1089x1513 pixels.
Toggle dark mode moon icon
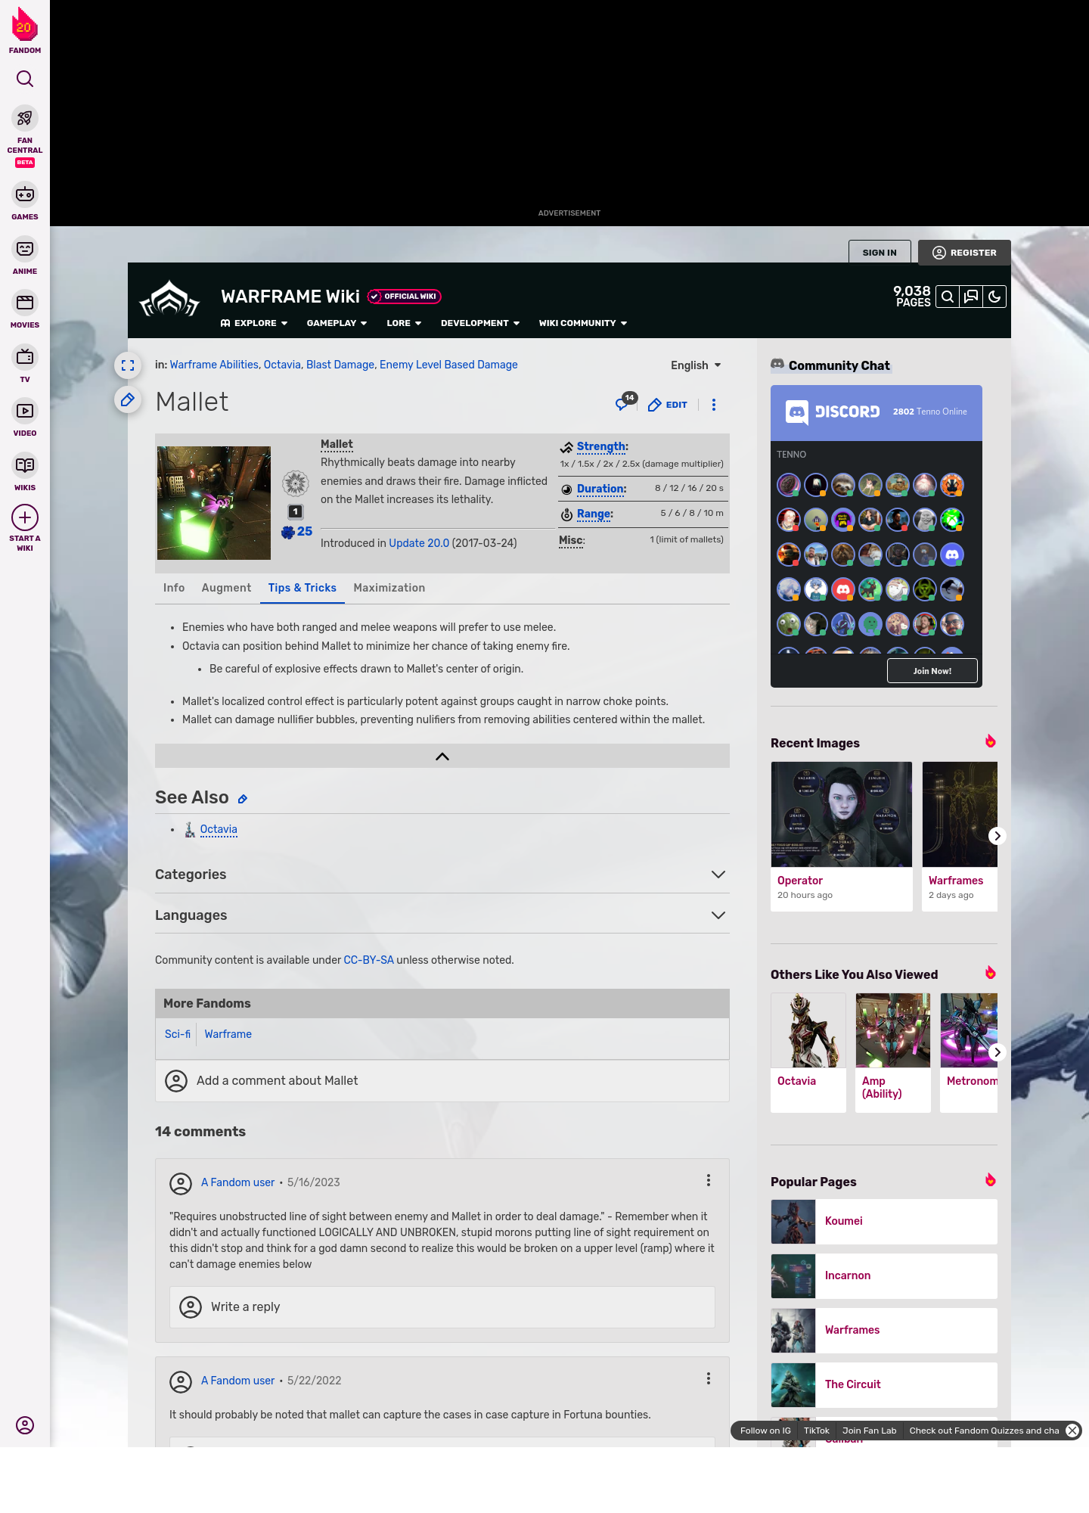(x=994, y=297)
